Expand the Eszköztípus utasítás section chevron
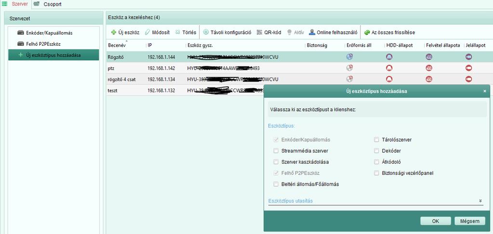This screenshot has height=234, width=493. (x=480, y=201)
